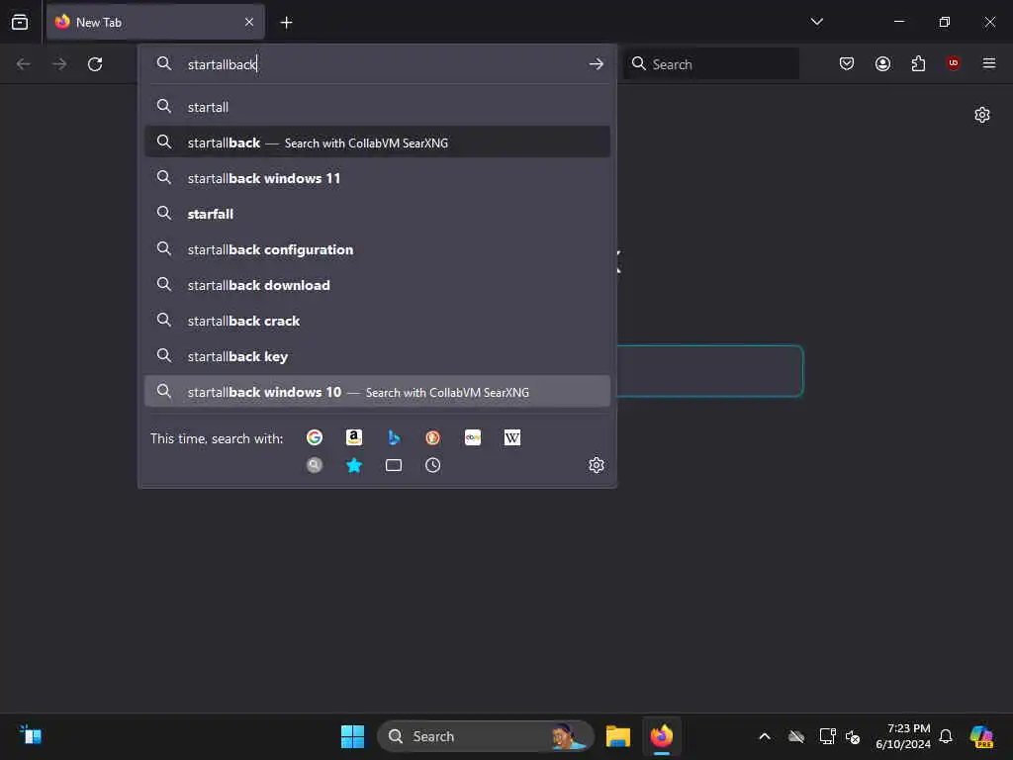Viewport: 1013px width, 760px height.
Task: Open File Explorer from the taskbar
Action: click(617, 736)
